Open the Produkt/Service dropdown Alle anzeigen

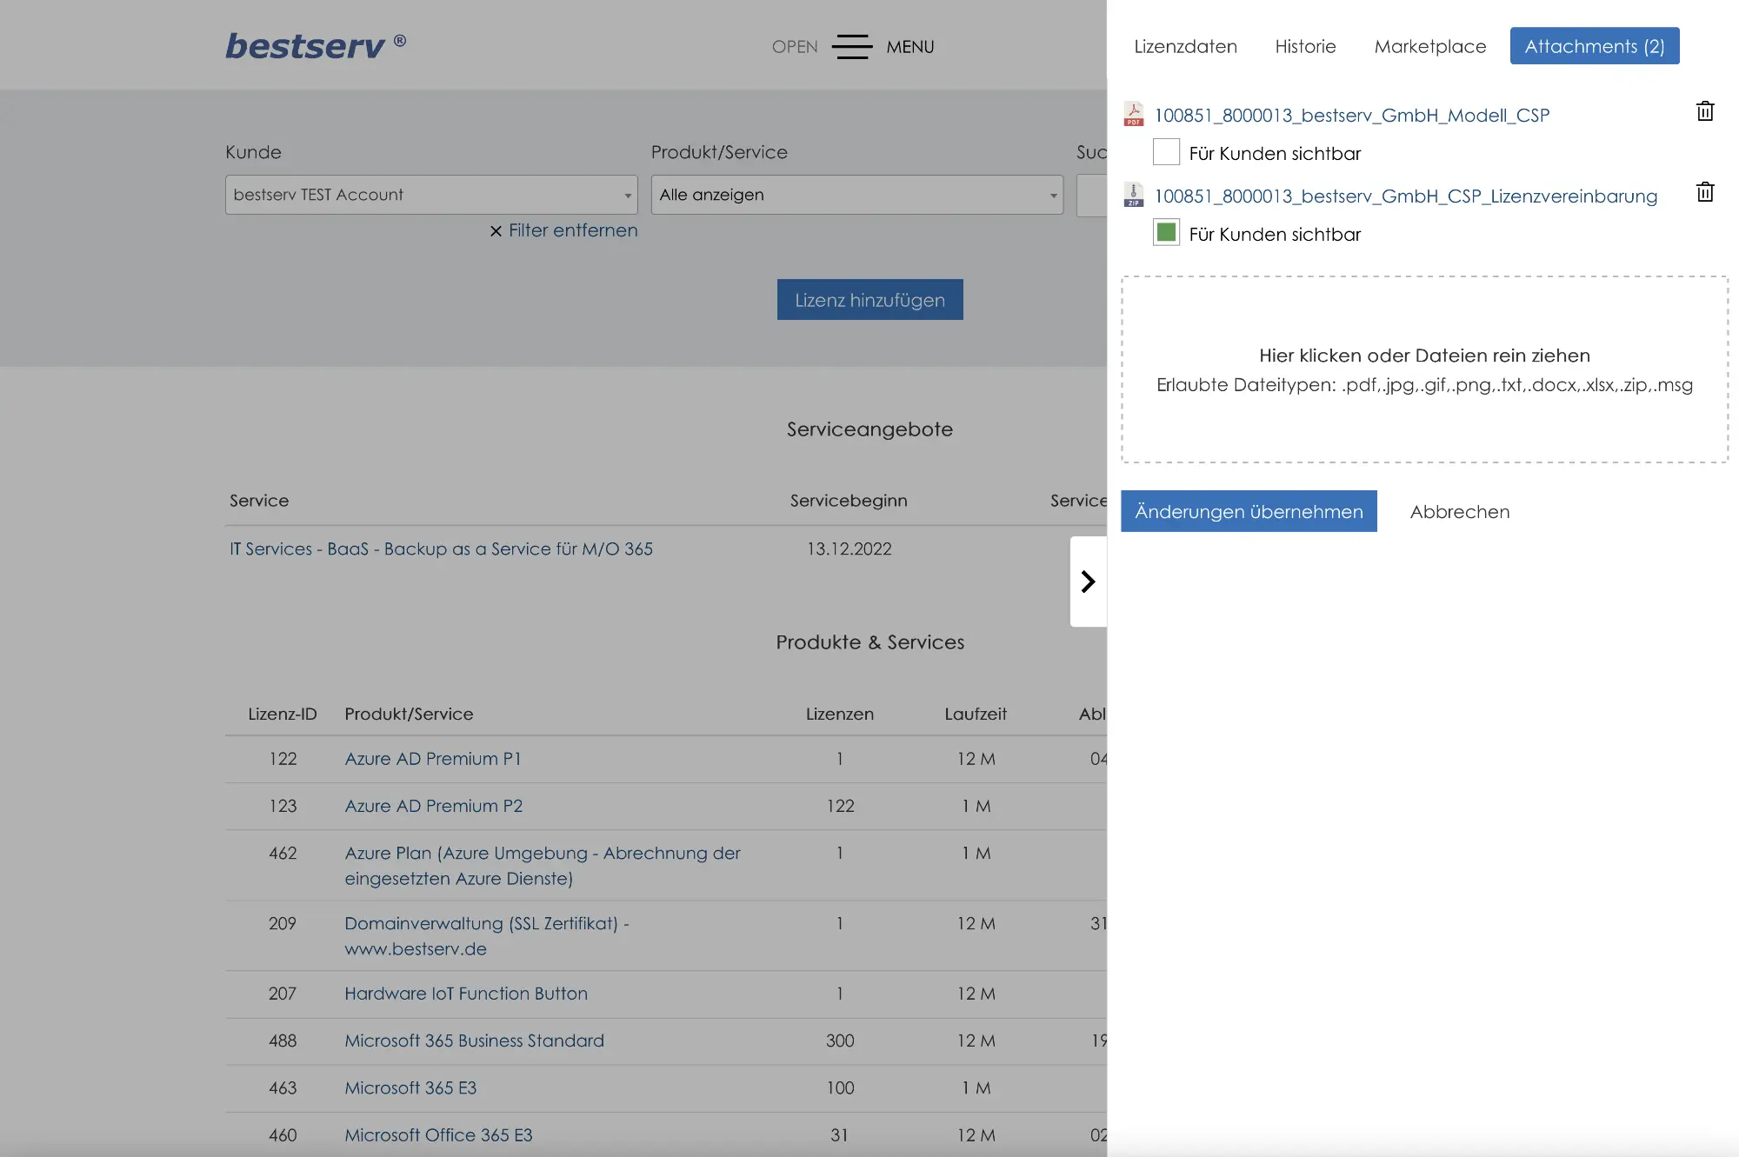pos(856,195)
